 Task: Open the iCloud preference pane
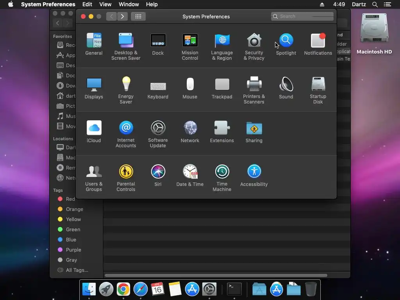click(94, 132)
